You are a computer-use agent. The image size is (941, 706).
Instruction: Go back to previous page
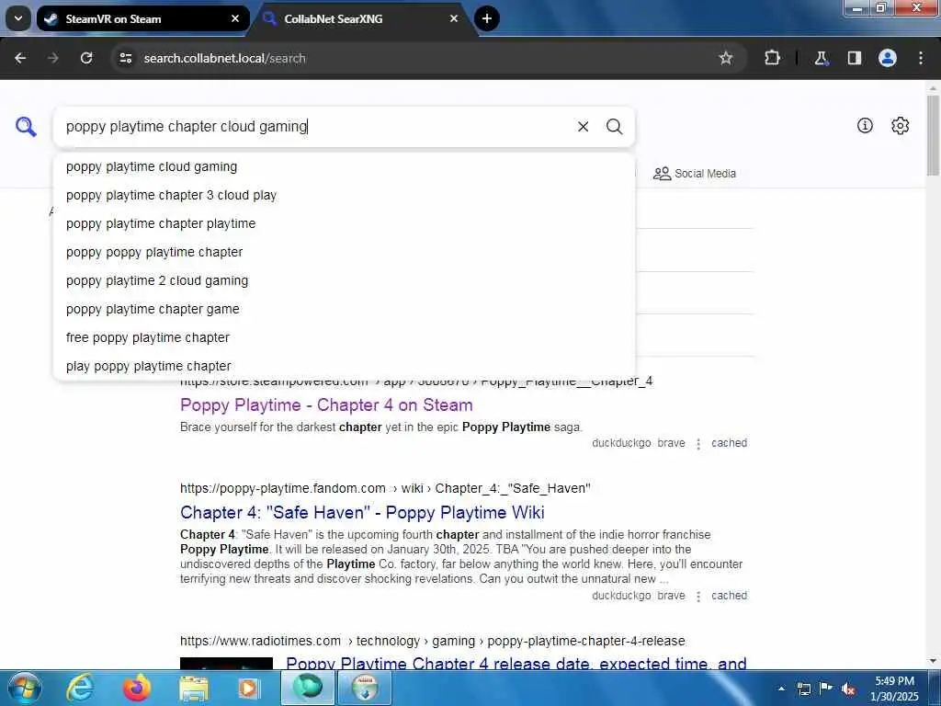(x=20, y=58)
